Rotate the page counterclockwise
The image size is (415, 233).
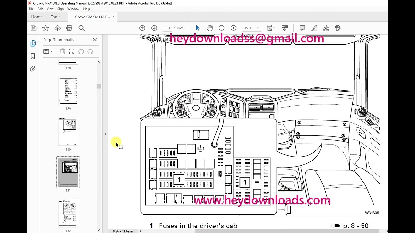[81, 51]
